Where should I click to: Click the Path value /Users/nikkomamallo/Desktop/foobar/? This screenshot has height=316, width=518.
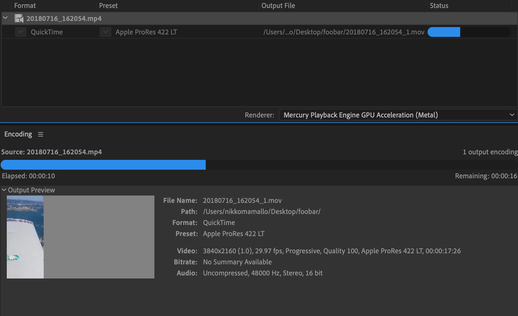(x=262, y=211)
